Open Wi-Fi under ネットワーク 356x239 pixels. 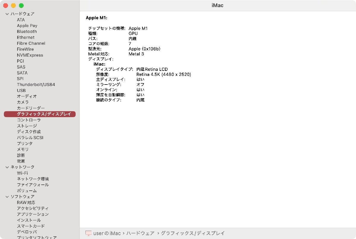22,173
